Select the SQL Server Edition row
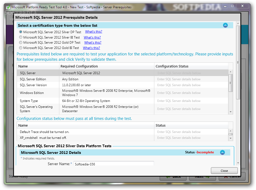 (x=122, y=79)
